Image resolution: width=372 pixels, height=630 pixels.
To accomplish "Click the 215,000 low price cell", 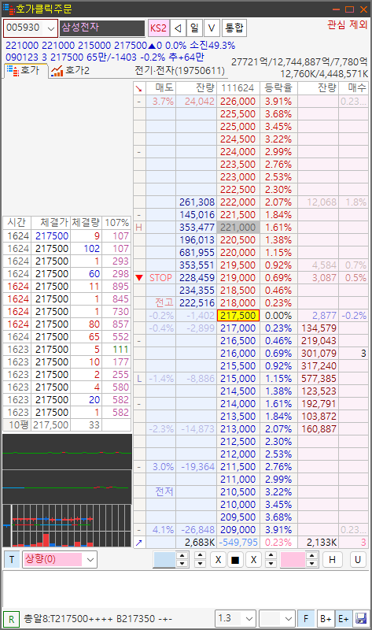I will click(238, 379).
